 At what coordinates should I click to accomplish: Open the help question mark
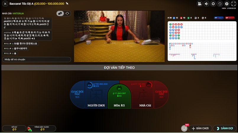coord(227,4)
